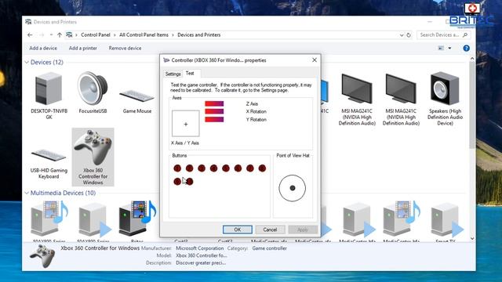Viewport: 502px width, 282px height.
Task: Click button indicator 1 in Buttons group
Action: [177, 168]
